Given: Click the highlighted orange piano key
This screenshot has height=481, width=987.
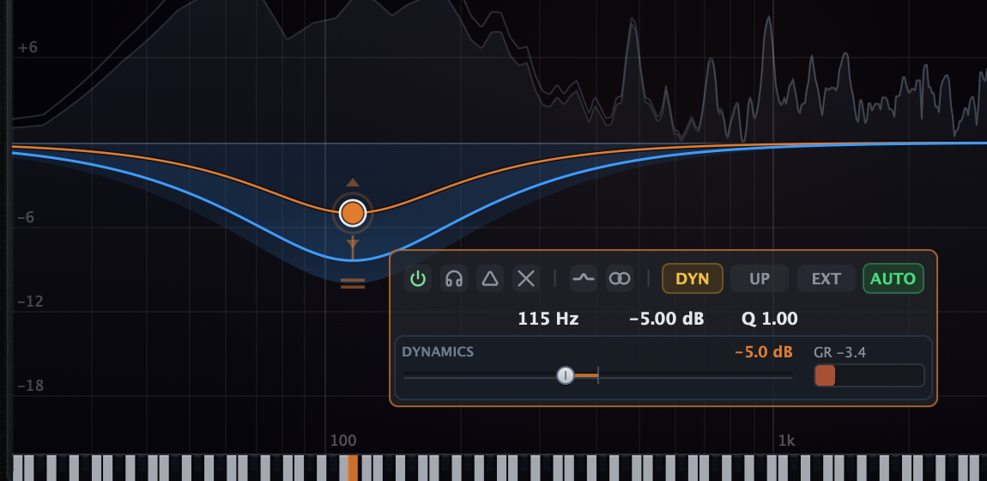Looking at the screenshot, I should pyautogui.click(x=353, y=468).
